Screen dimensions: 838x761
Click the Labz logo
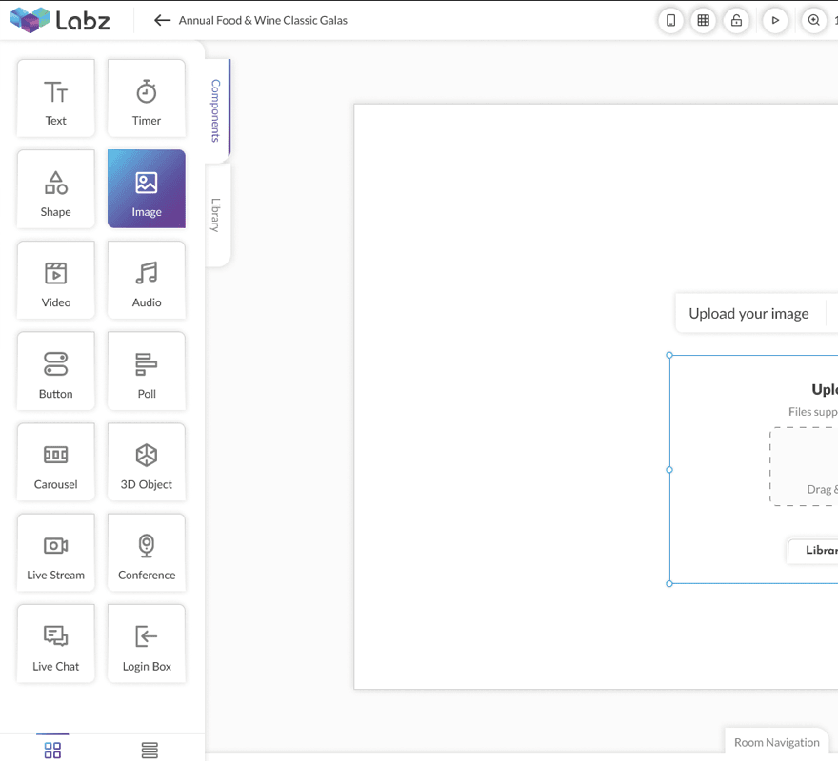pyautogui.click(x=60, y=20)
